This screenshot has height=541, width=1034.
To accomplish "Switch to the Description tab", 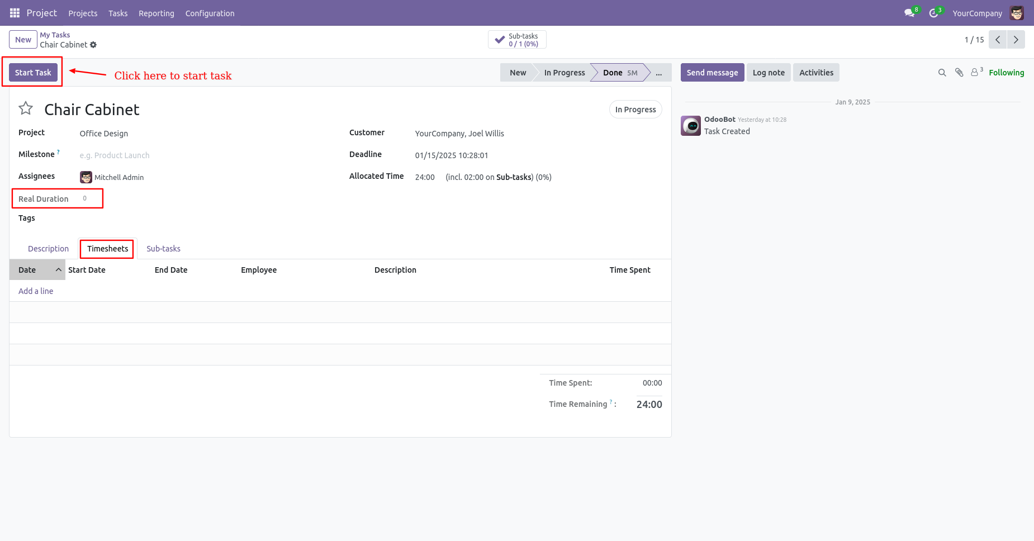I will [x=49, y=249].
